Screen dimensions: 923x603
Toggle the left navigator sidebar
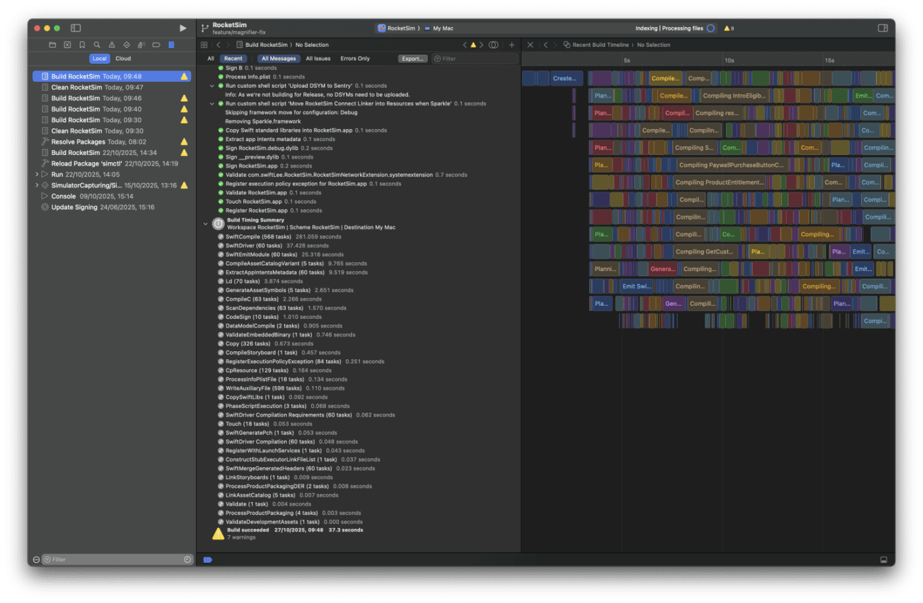point(76,28)
